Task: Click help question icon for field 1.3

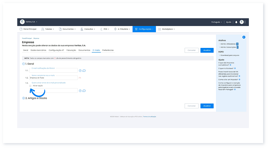Action: (80, 91)
